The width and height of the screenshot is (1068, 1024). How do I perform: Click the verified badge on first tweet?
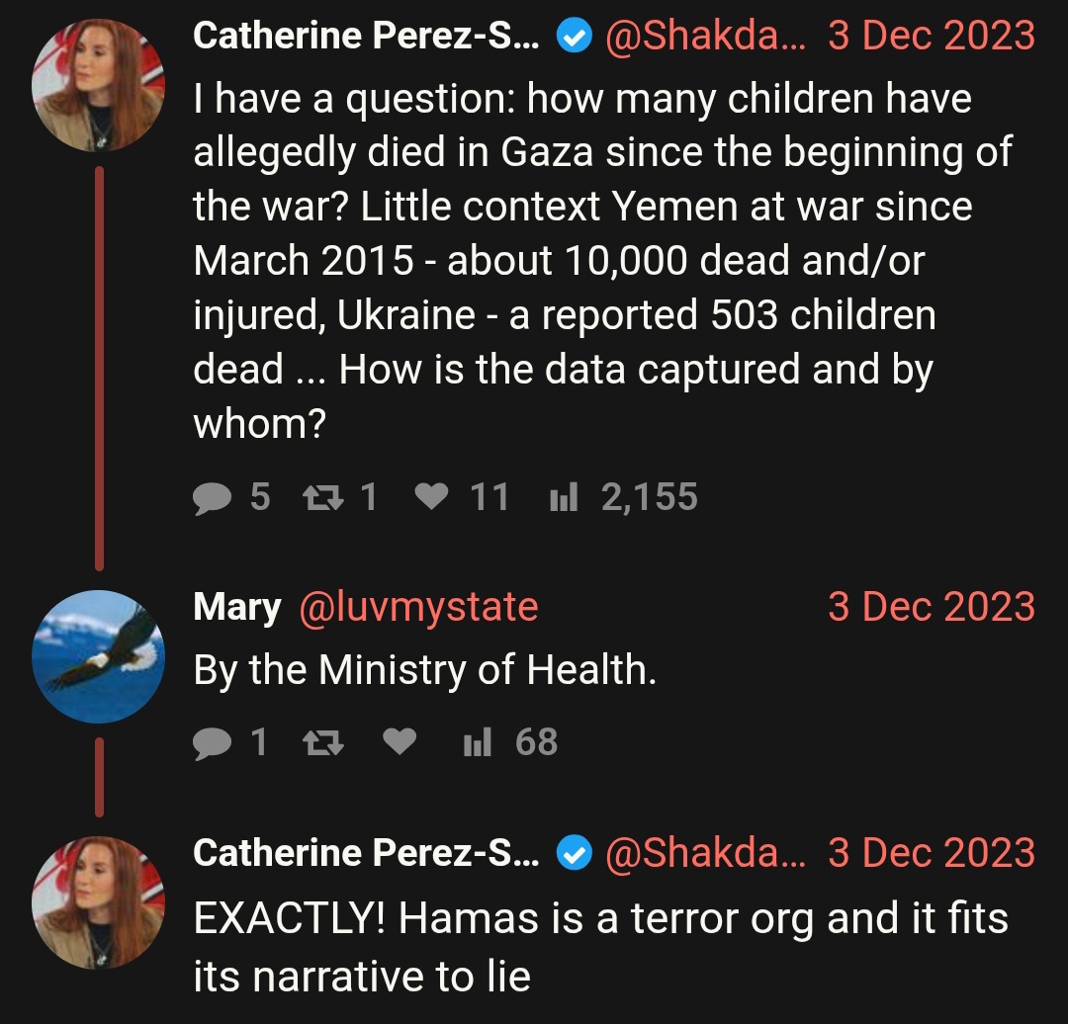[575, 37]
